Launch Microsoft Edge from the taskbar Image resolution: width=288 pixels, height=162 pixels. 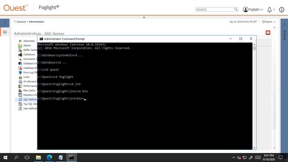(x=49, y=157)
